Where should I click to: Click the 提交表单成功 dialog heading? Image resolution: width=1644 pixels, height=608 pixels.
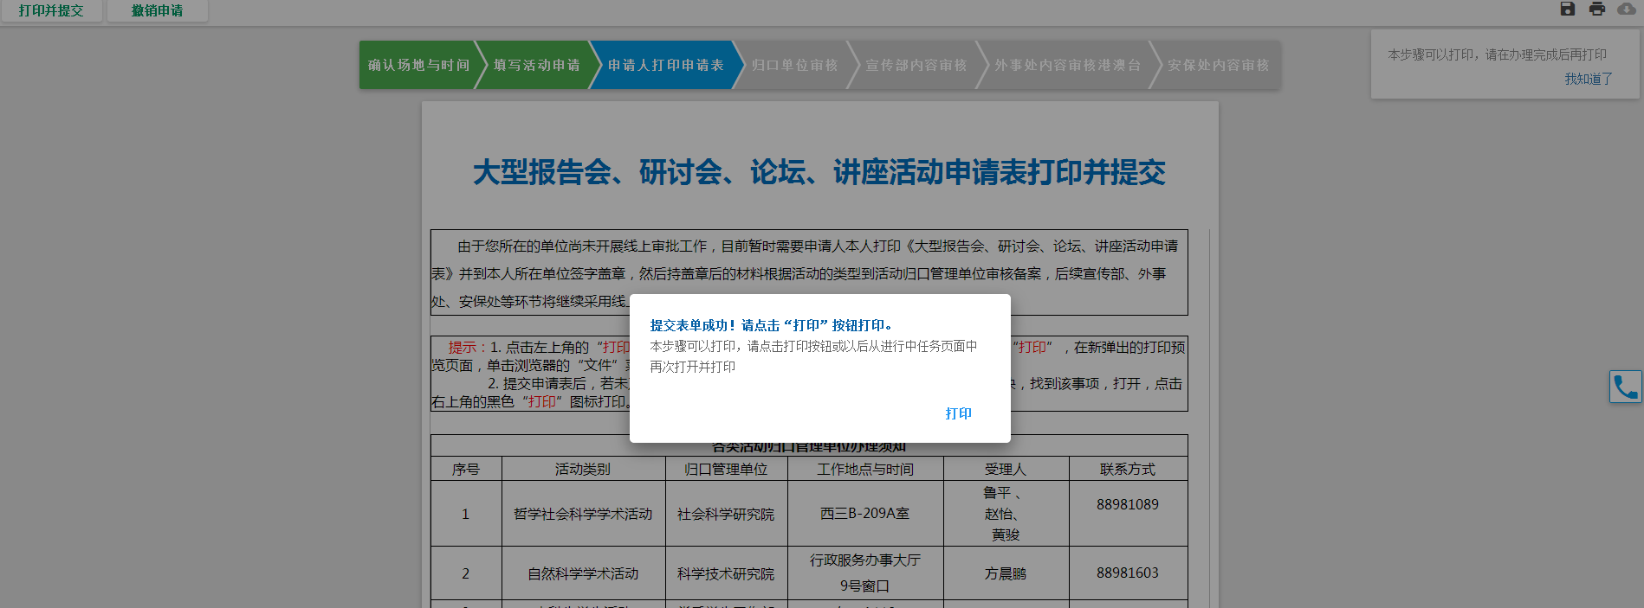772,325
